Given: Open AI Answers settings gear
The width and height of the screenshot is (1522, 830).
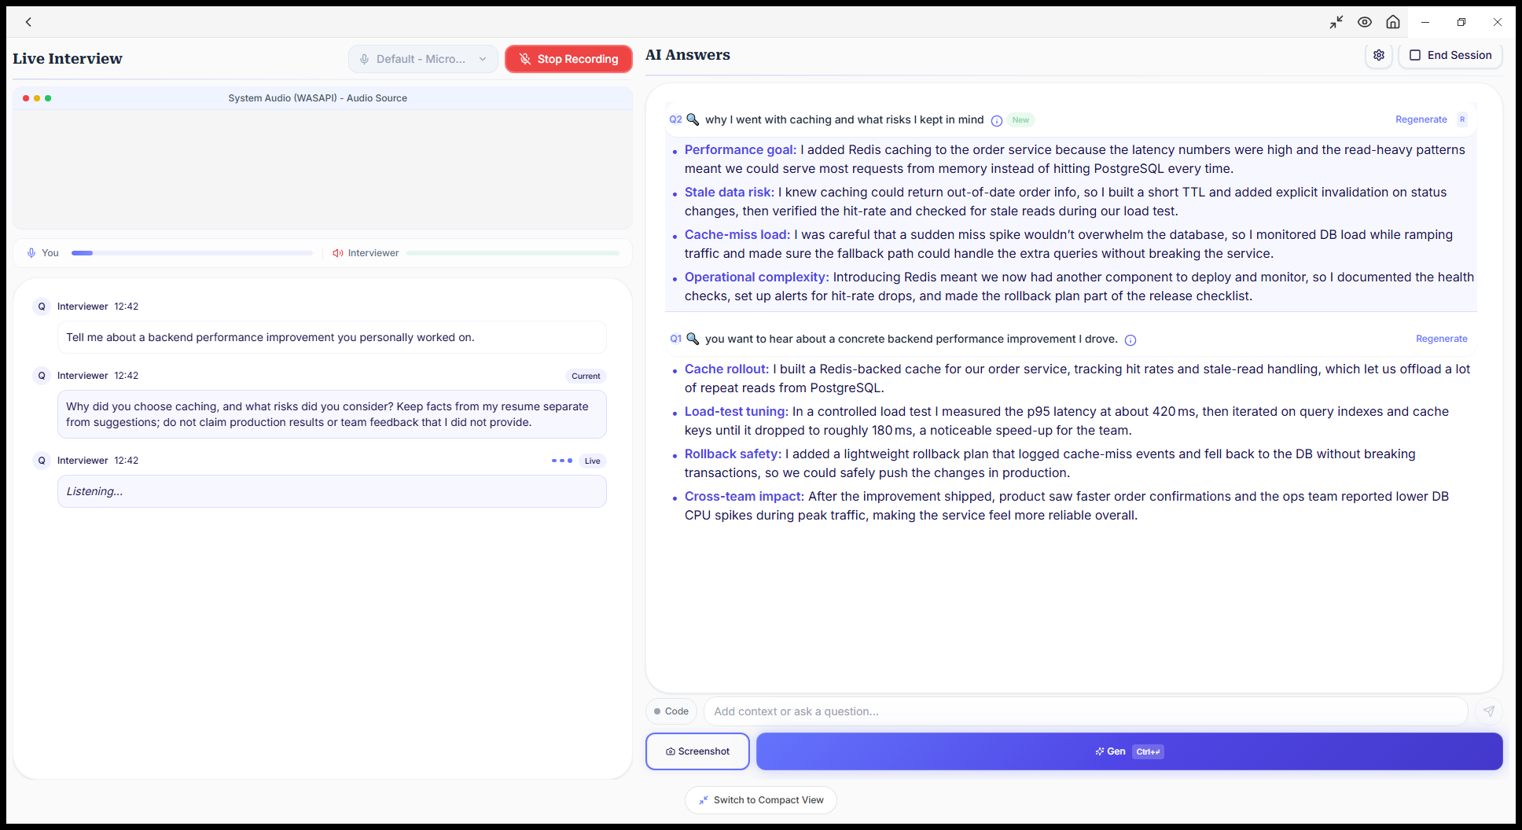Looking at the screenshot, I should tap(1379, 55).
